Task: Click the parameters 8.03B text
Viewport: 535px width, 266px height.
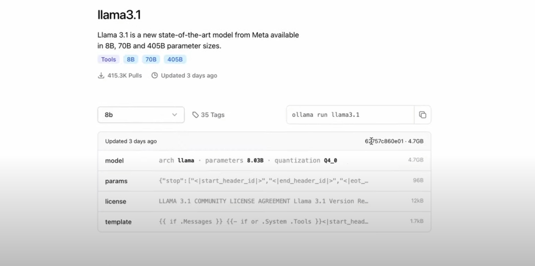Action: pyautogui.click(x=234, y=160)
